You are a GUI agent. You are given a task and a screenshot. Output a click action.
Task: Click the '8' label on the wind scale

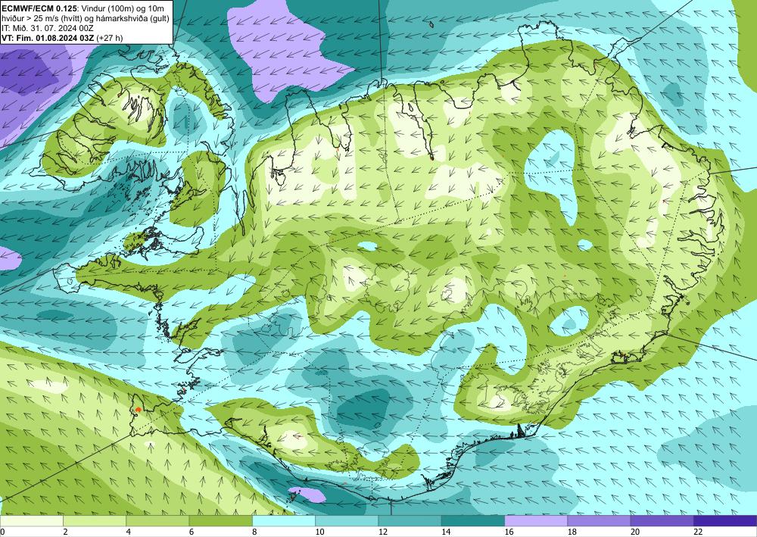point(254,532)
